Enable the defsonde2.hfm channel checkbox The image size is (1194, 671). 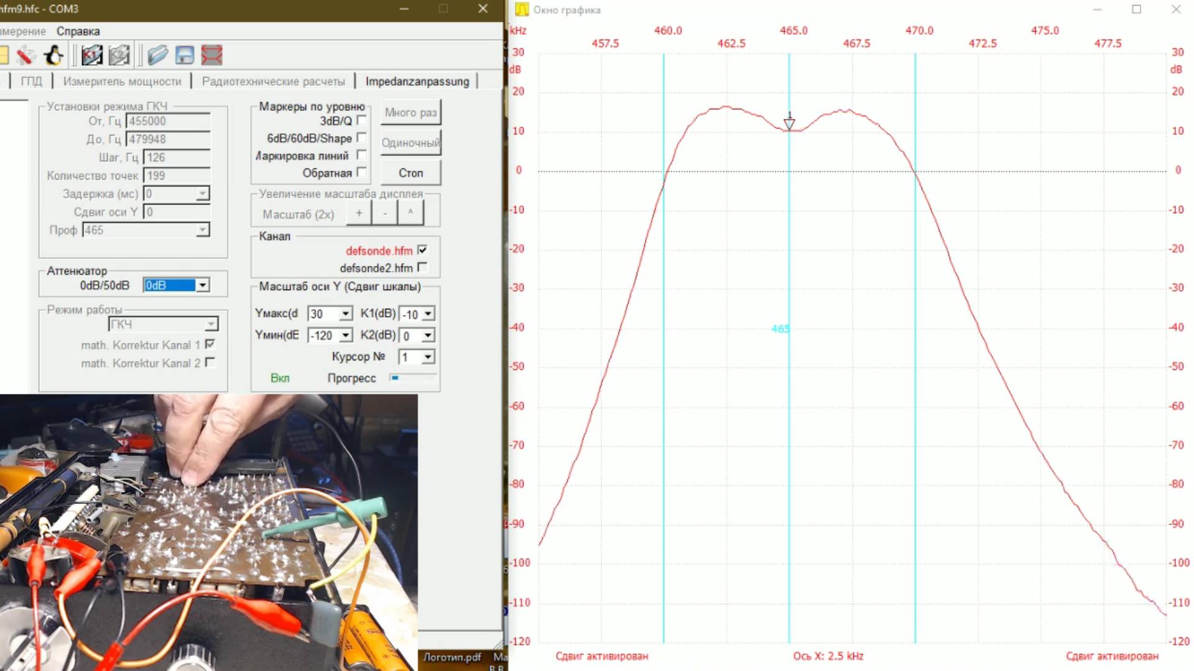click(x=422, y=268)
